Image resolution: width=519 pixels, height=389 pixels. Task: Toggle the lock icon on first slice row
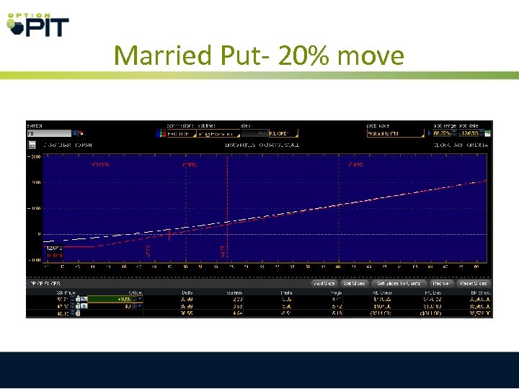click(x=78, y=299)
